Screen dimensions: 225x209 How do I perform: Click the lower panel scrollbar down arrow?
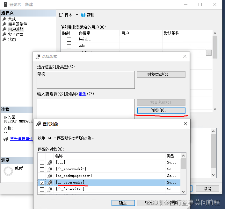(214, 175)
